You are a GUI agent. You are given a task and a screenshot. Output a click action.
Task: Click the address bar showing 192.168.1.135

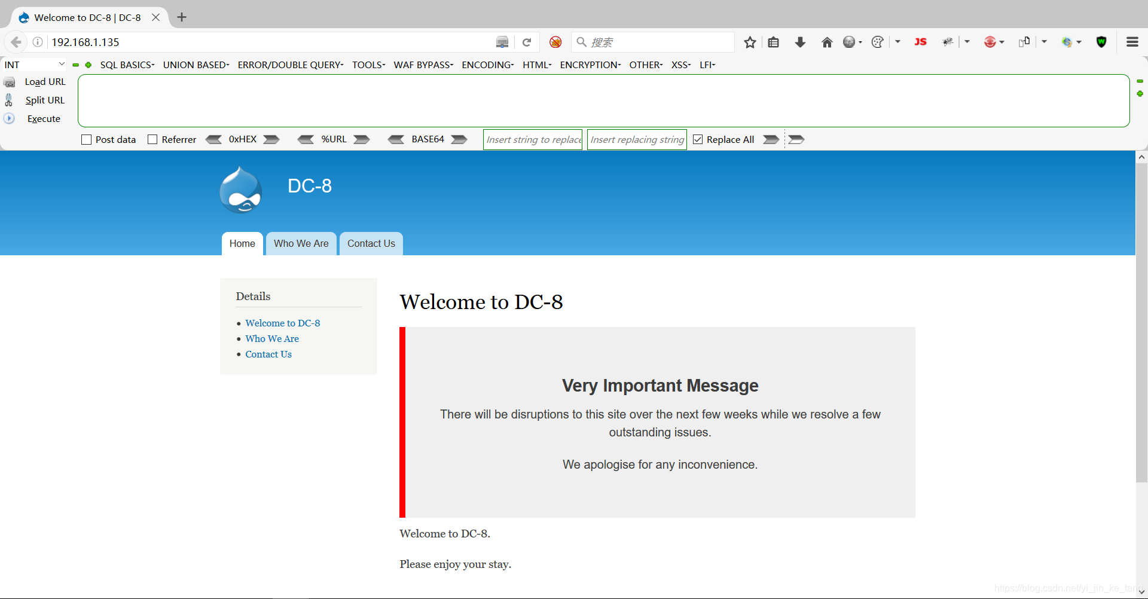coord(269,42)
